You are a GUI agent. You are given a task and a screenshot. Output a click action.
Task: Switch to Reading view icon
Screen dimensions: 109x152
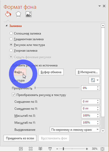click(x=40, y=149)
